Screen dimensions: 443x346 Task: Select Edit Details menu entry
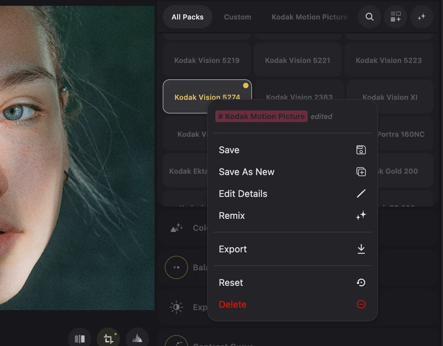pyautogui.click(x=292, y=194)
